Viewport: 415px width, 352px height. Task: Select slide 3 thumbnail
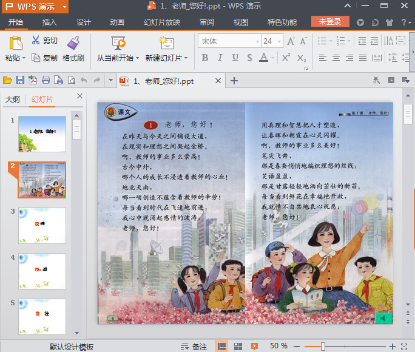tap(42, 226)
